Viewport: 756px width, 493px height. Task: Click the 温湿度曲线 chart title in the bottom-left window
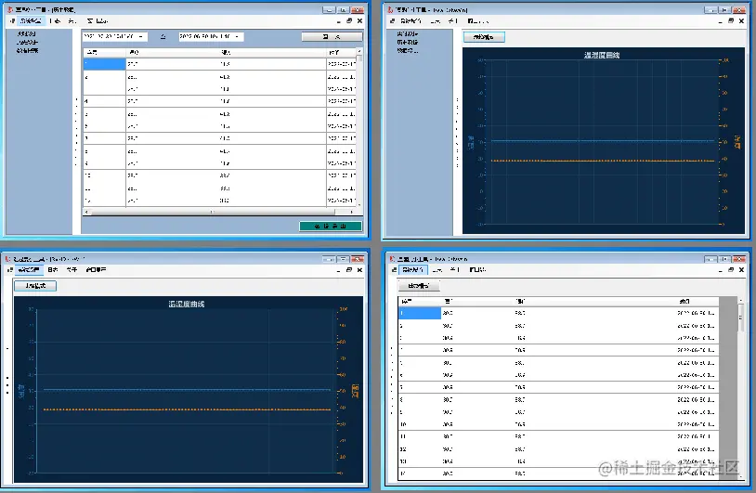pos(187,305)
